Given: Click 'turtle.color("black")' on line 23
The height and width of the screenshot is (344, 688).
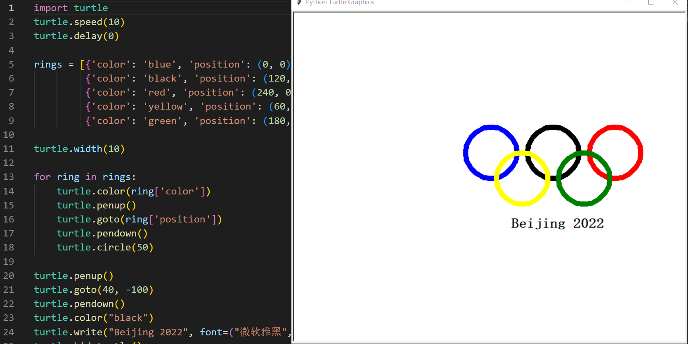Looking at the screenshot, I should point(94,318).
